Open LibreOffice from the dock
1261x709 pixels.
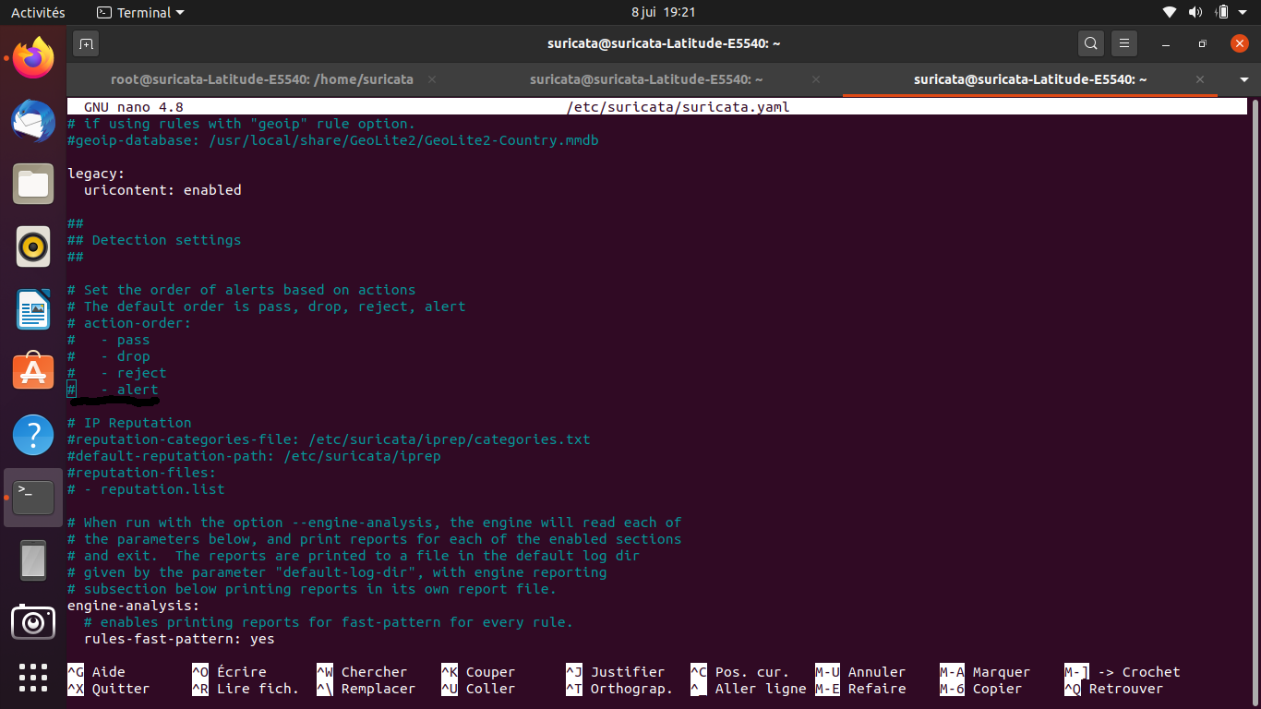coord(33,309)
